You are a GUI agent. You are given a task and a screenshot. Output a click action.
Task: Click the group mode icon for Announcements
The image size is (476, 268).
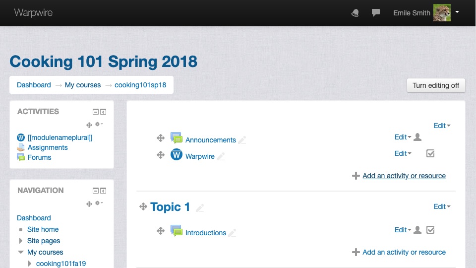pyautogui.click(x=417, y=137)
